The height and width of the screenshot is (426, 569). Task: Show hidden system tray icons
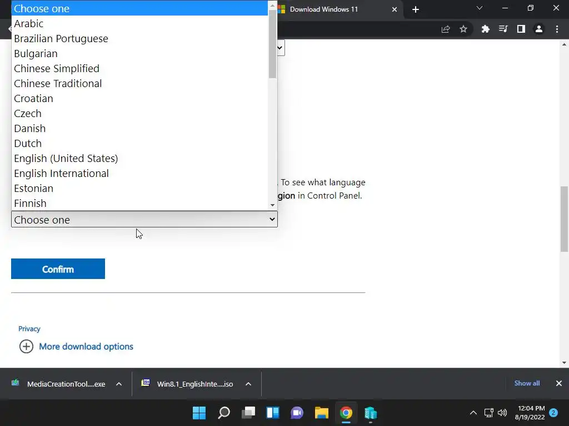click(x=473, y=413)
